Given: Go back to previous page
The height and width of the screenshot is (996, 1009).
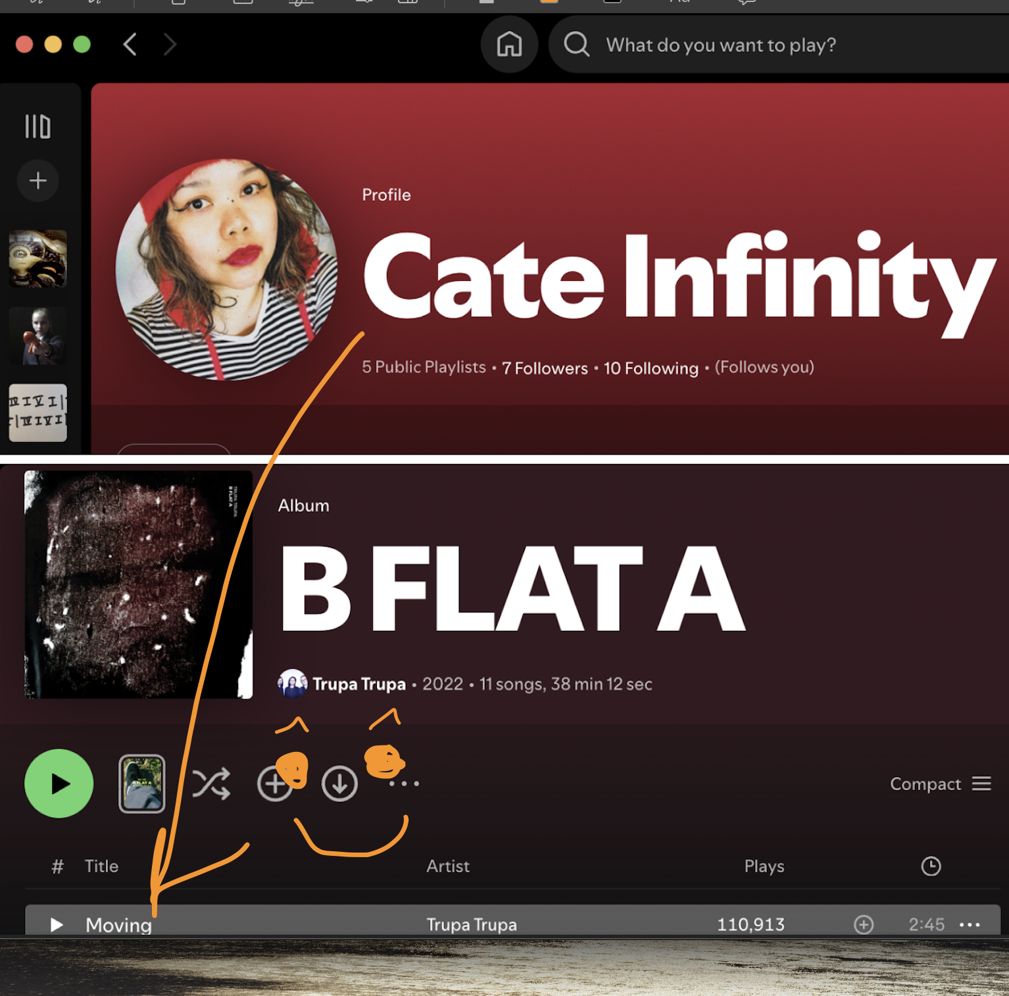Looking at the screenshot, I should [x=130, y=45].
